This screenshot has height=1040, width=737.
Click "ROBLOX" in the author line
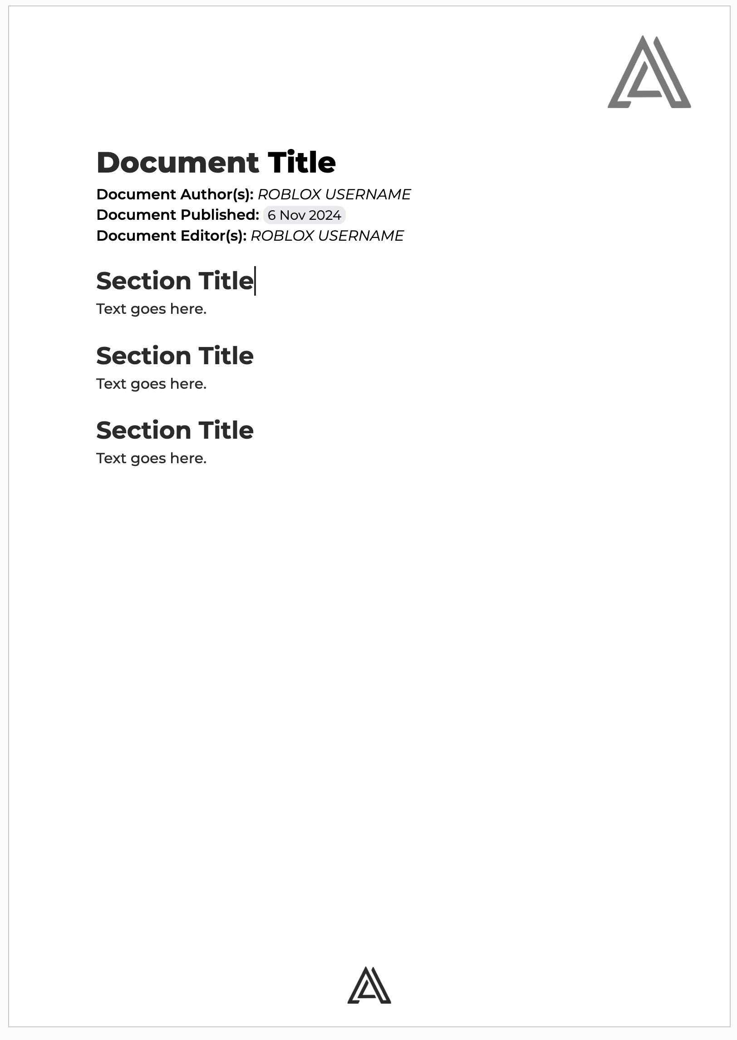coord(290,194)
